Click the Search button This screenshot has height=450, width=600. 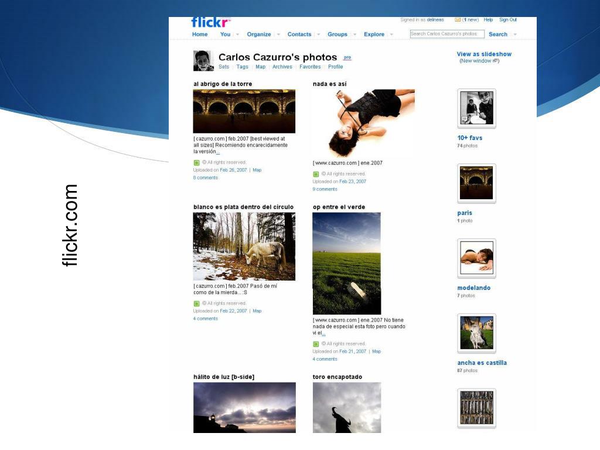click(498, 35)
